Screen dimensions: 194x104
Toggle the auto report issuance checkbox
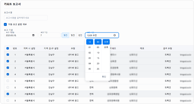[5, 24]
